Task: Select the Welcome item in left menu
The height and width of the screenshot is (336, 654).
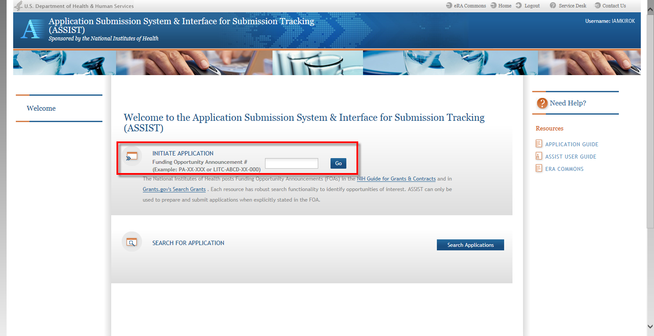Action: point(41,108)
